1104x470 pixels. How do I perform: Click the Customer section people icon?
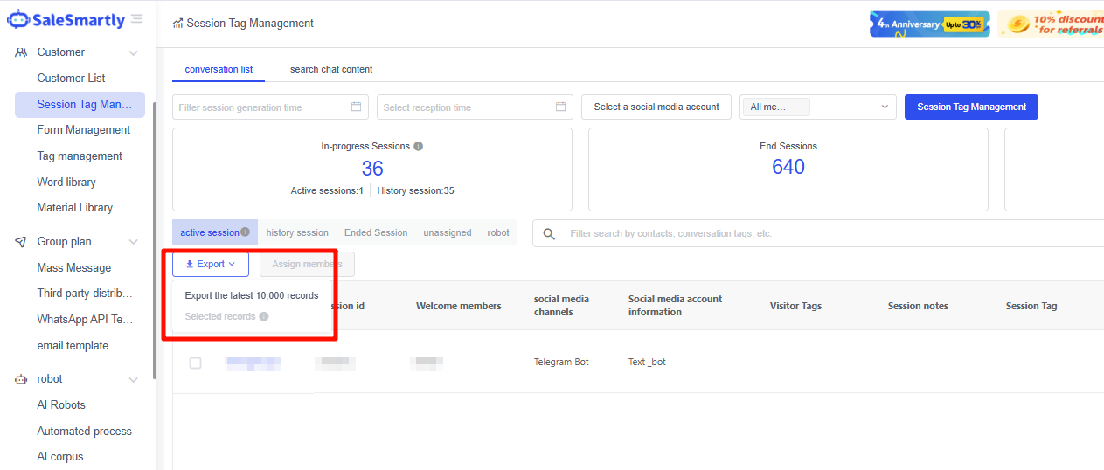tap(21, 52)
